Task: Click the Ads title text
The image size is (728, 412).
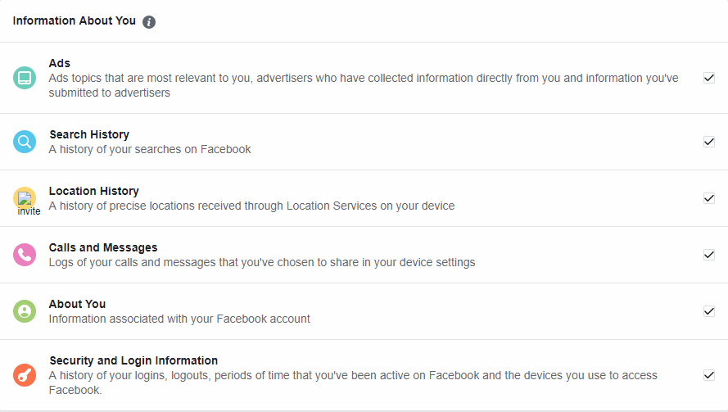Action: coord(60,63)
